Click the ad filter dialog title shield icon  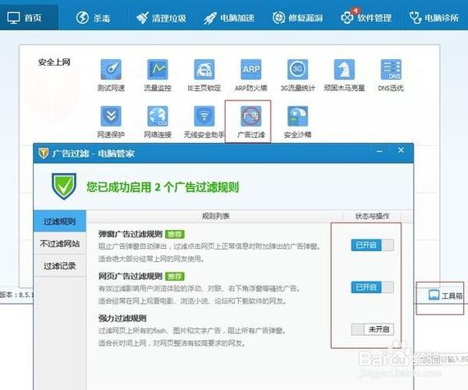(x=44, y=154)
